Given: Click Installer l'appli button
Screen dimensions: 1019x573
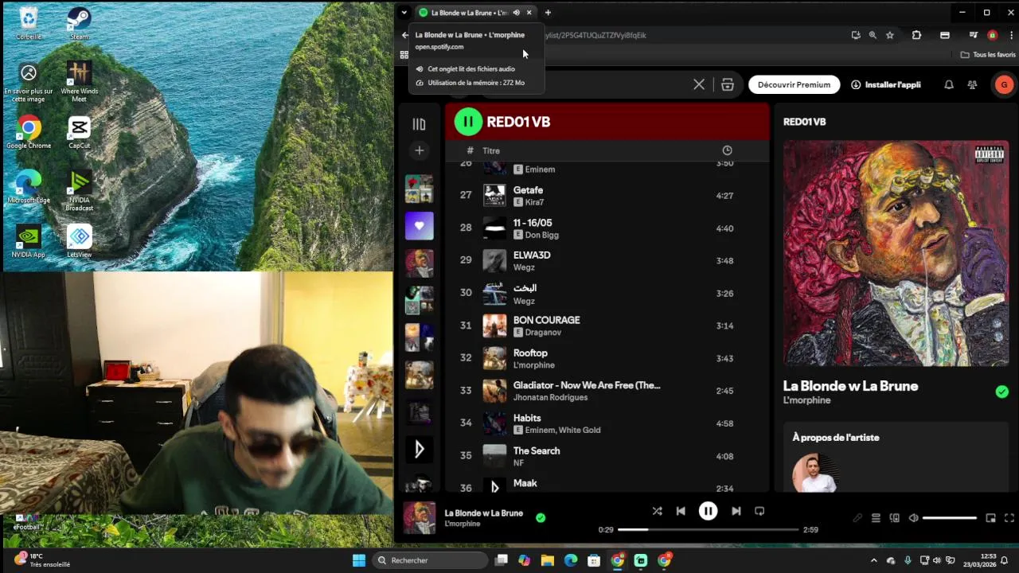Looking at the screenshot, I should tap(885, 84).
